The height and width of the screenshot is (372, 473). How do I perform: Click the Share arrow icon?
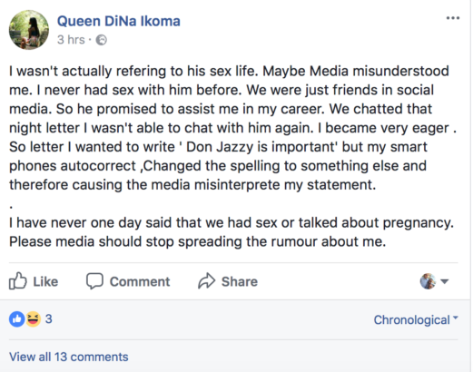coord(206,281)
